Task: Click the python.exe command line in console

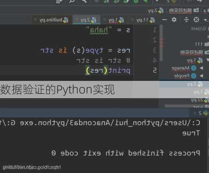Action: pyautogui.click(x=100, y=123)
